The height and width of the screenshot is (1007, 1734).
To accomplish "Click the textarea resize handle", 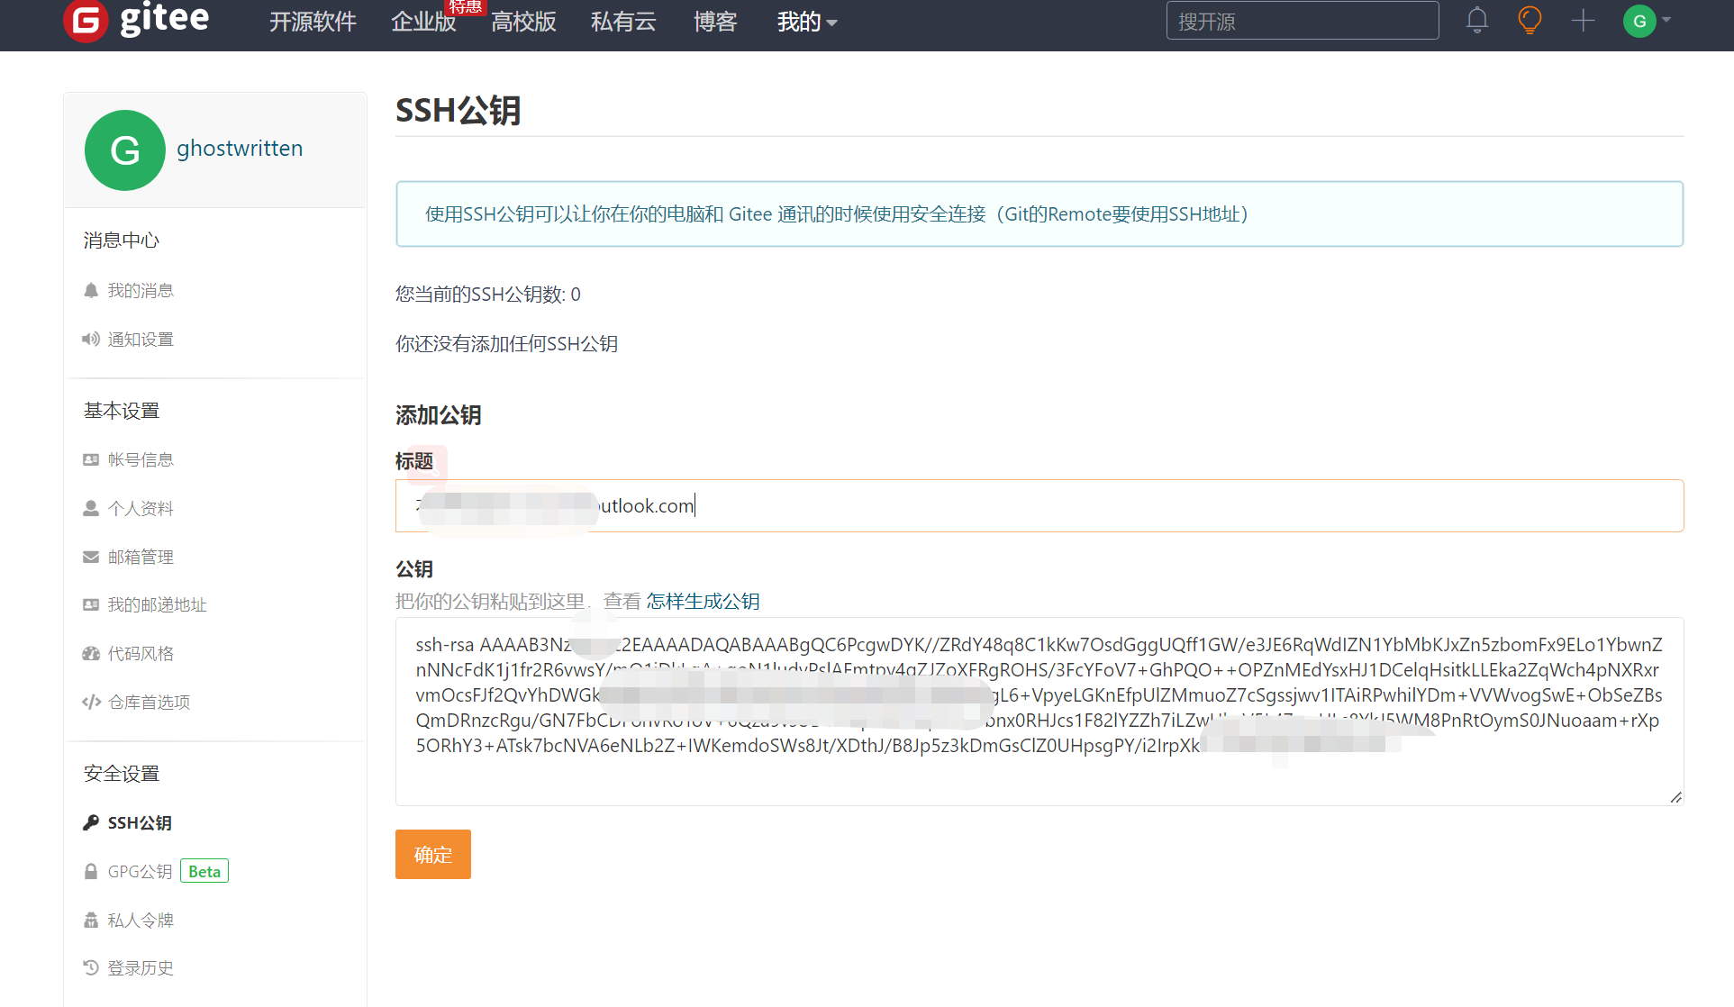I will click(1675, 797).
